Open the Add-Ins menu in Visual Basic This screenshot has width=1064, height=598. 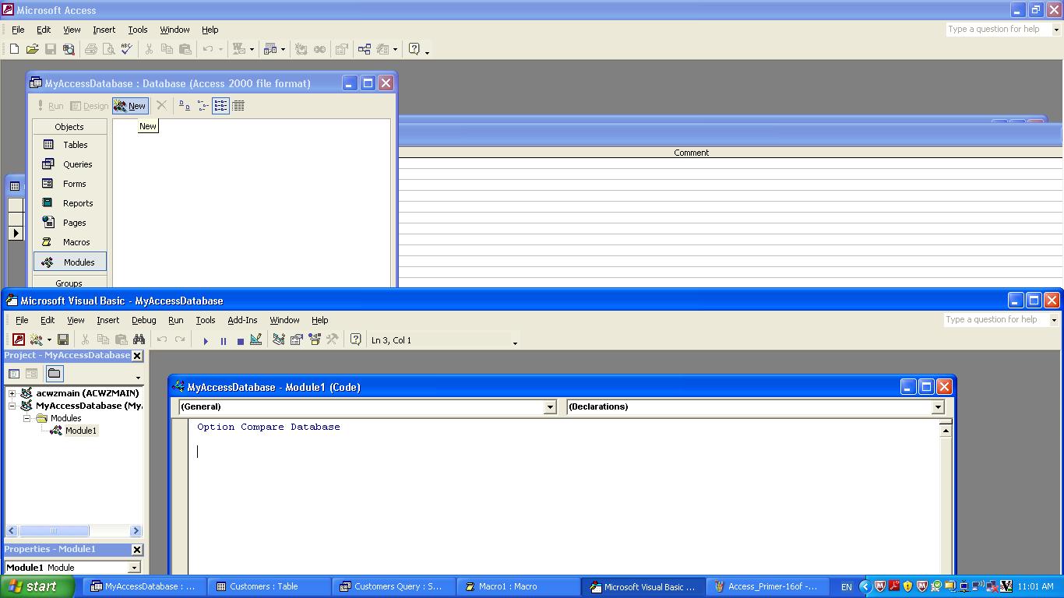pyautogui.click(x=242, y=320)
